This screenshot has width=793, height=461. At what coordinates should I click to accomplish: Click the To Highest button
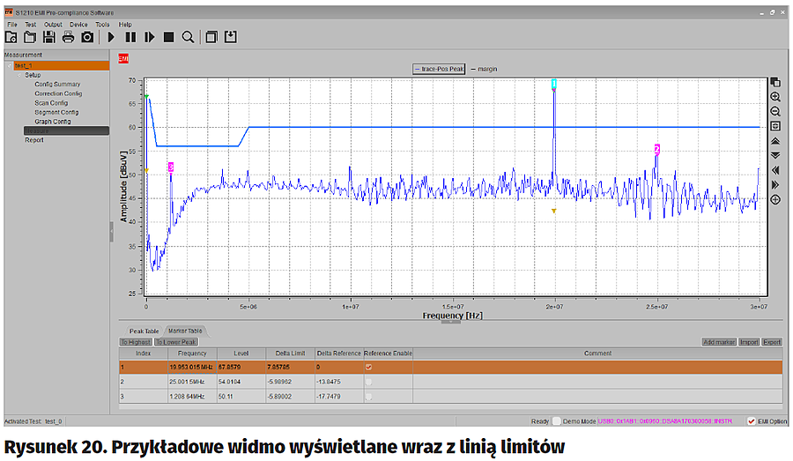tap(136, 342)
